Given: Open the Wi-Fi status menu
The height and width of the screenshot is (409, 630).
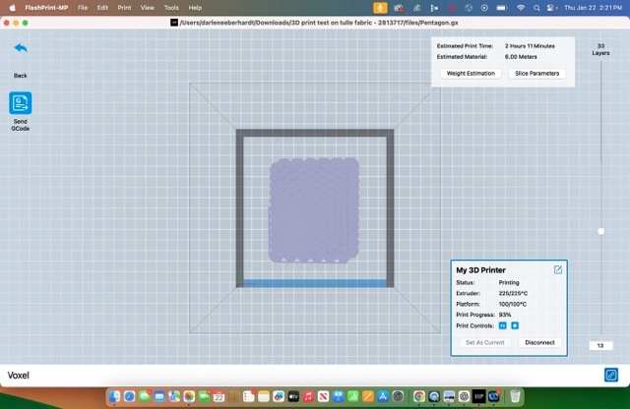Looking at the screenshot, I should click(x=521, y=7).
